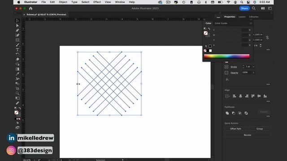Select the Eyedropper tool
The width and height of the screenshot is (287, 161).
17,74
